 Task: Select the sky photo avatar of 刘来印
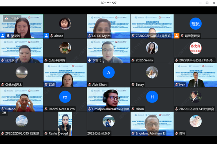point(22,121)
